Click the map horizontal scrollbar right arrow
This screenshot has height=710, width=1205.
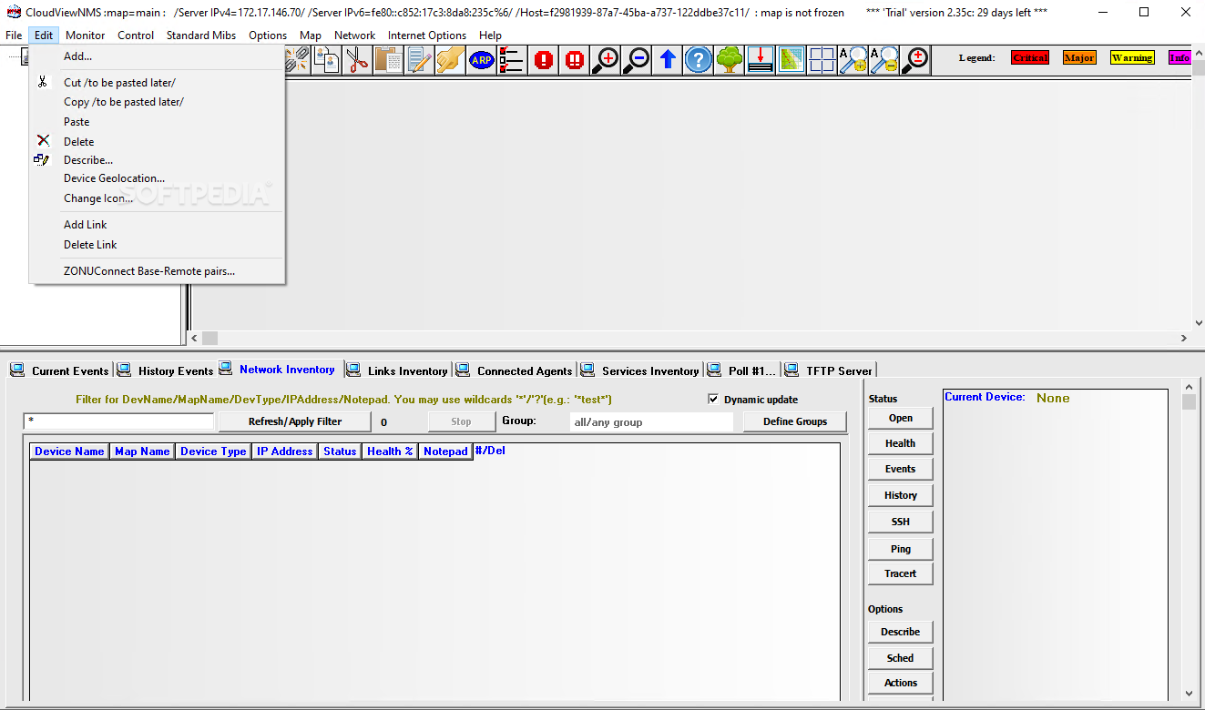1184,338
